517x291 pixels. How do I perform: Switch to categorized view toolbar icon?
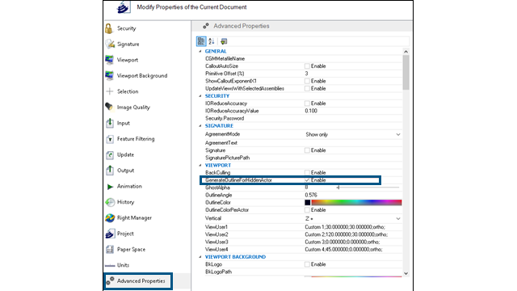coord(201,41)
